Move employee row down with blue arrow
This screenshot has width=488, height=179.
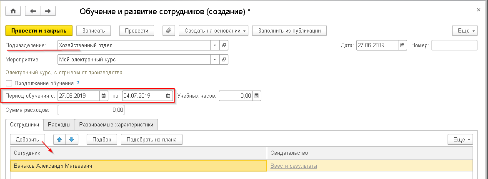(71, 139)
